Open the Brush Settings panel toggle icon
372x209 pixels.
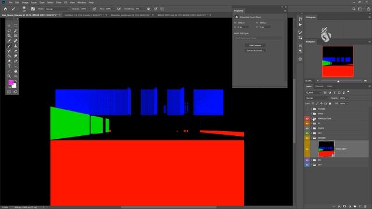33,9
